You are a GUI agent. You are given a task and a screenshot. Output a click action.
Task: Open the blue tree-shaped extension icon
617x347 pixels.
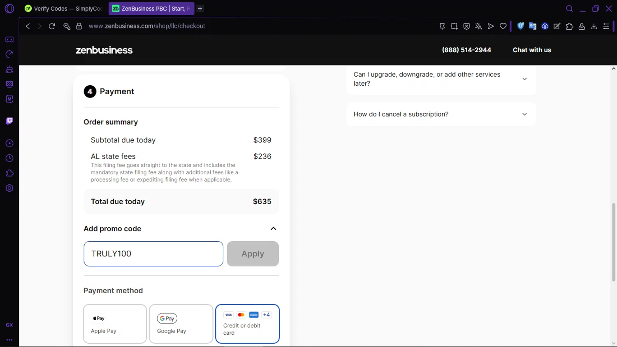click(545, 26)
